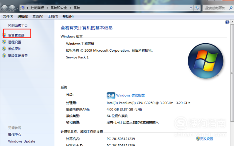Viewport: 234px width, 146px height.
Task: Click the 笔和触摸: label
Action: [x=73, y=122]
